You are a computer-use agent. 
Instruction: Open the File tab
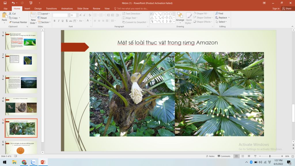click(6, 8)
